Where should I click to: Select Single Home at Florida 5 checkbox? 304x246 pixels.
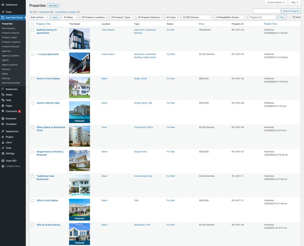(x=33, y=152)
